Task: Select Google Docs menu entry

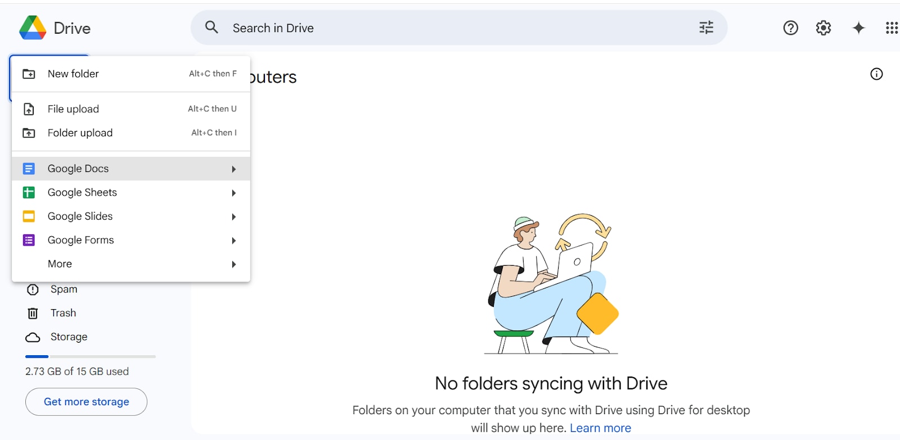Action: click(131, 169)
